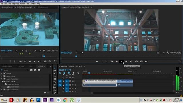Viewport: 183px width, 103px height.
Task: Toggle Linked Selection in the Timeline
Action: 69,73
